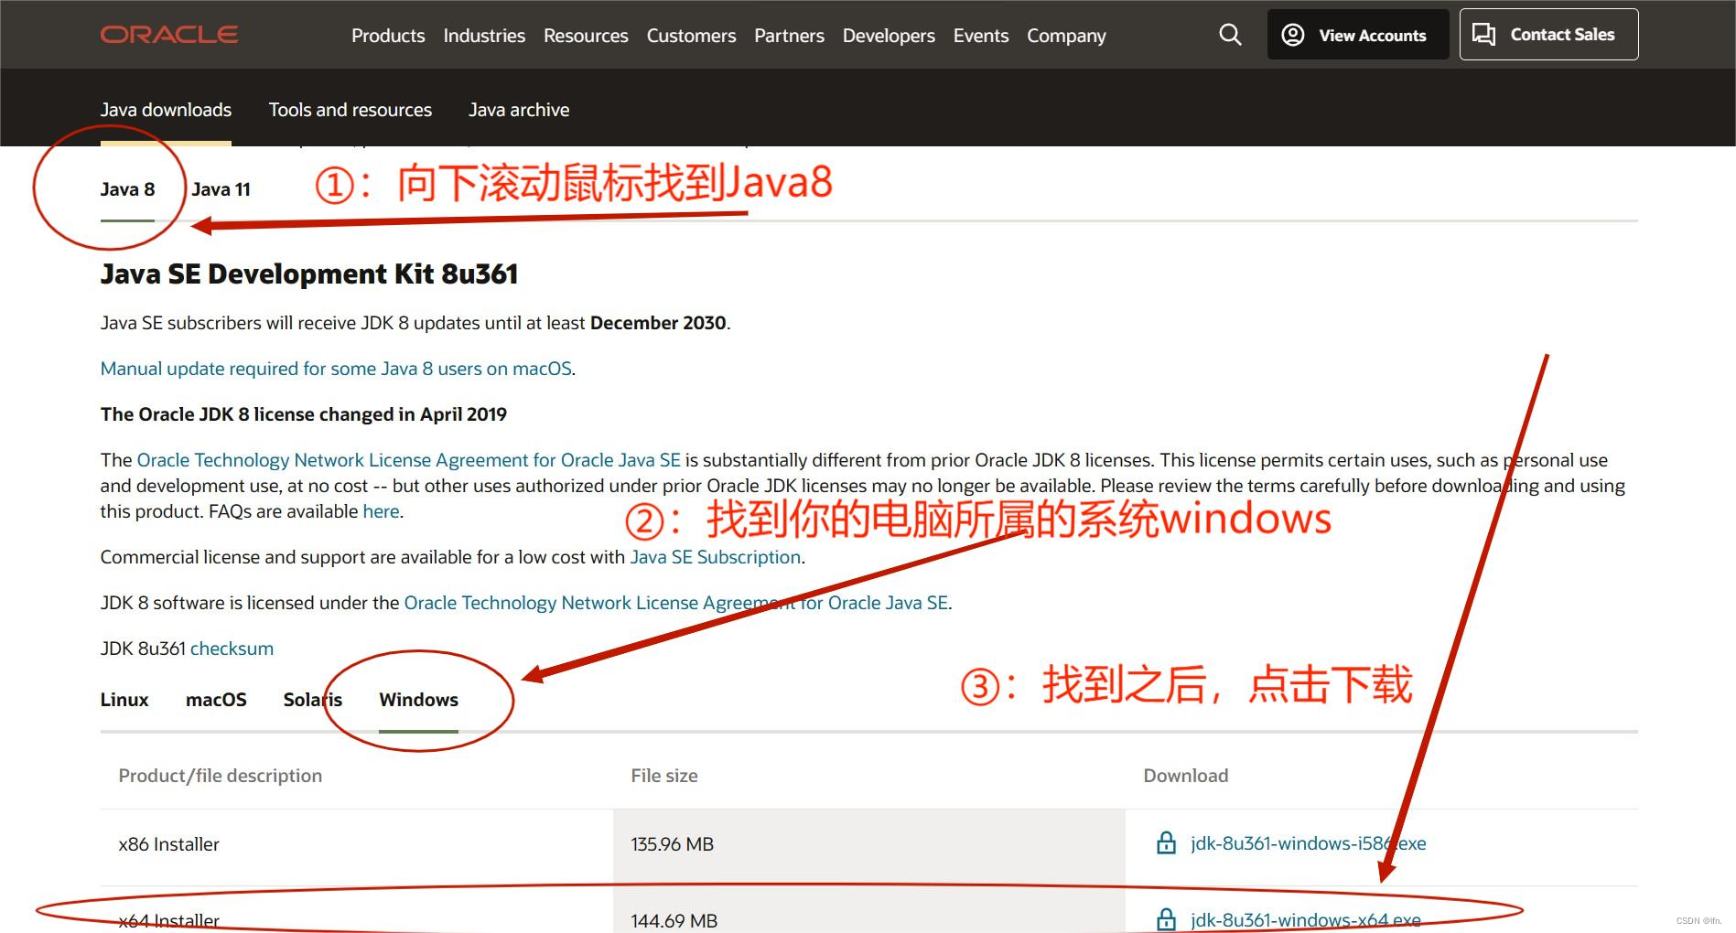Select the Java 8 tab
The width and height of the screenshot is (1736, 933).
point(127,188)
